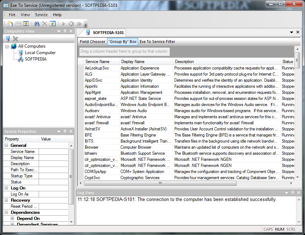305x235 pixels.
Task: Expand the Depend On property node
Action: pyautogui.click(x=12, y=218)
